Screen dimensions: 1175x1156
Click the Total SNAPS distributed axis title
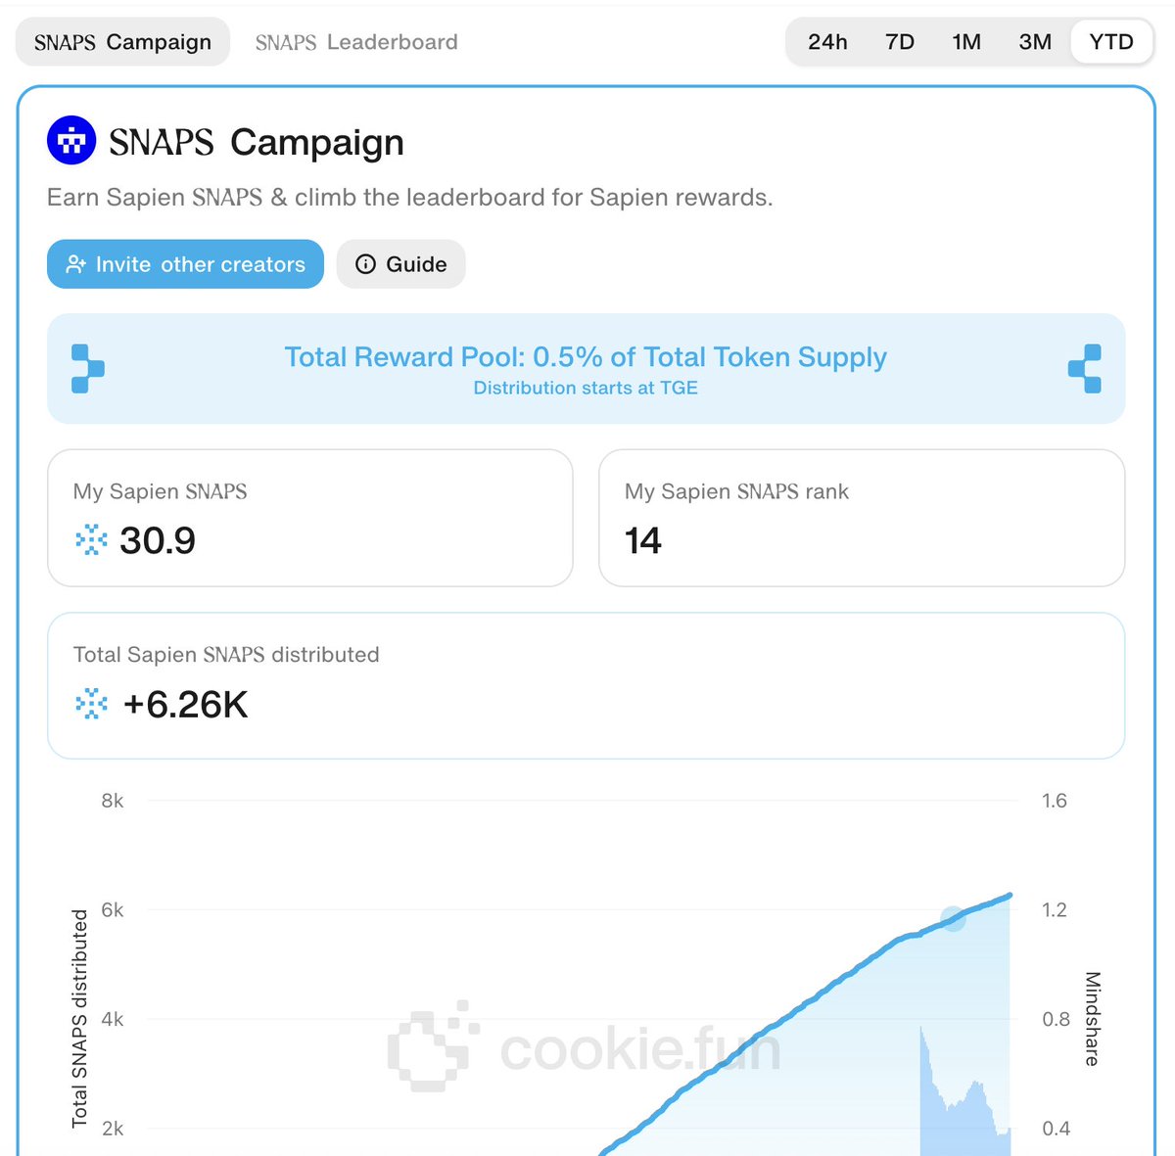(x=79, y=1019)
